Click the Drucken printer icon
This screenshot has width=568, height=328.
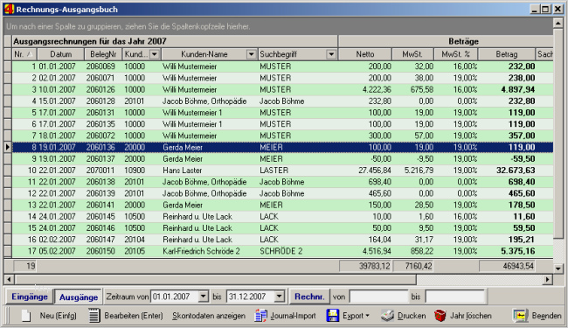(387, 316)
